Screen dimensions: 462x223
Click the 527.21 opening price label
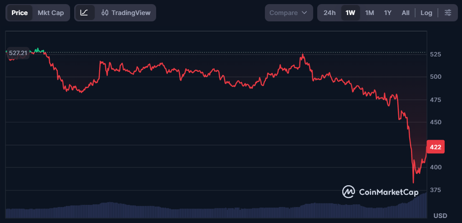[18, 53]
